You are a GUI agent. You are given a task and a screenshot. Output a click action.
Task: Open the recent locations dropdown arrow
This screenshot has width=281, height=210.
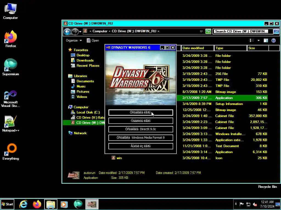80,32
